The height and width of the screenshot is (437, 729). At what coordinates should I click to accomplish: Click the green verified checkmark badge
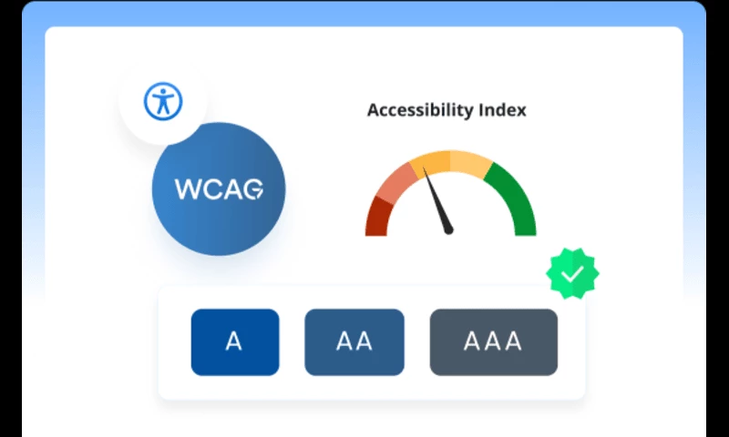tap(572, 273)
